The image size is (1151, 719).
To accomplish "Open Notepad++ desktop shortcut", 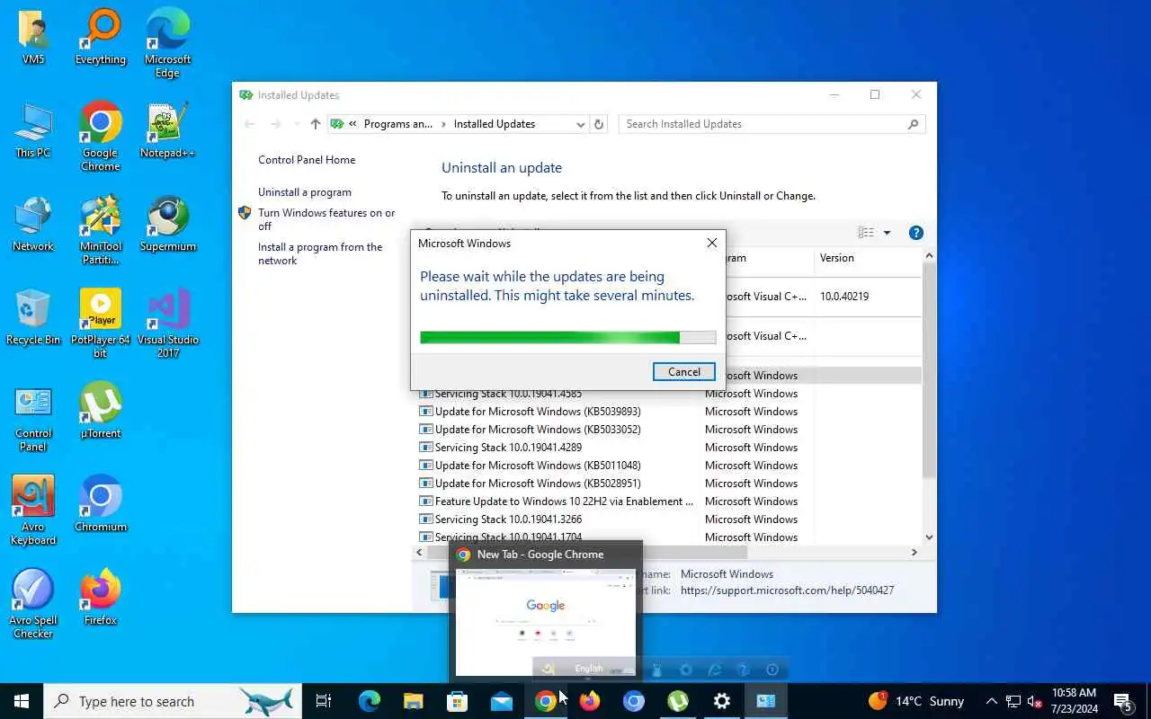I will (167, 132).
